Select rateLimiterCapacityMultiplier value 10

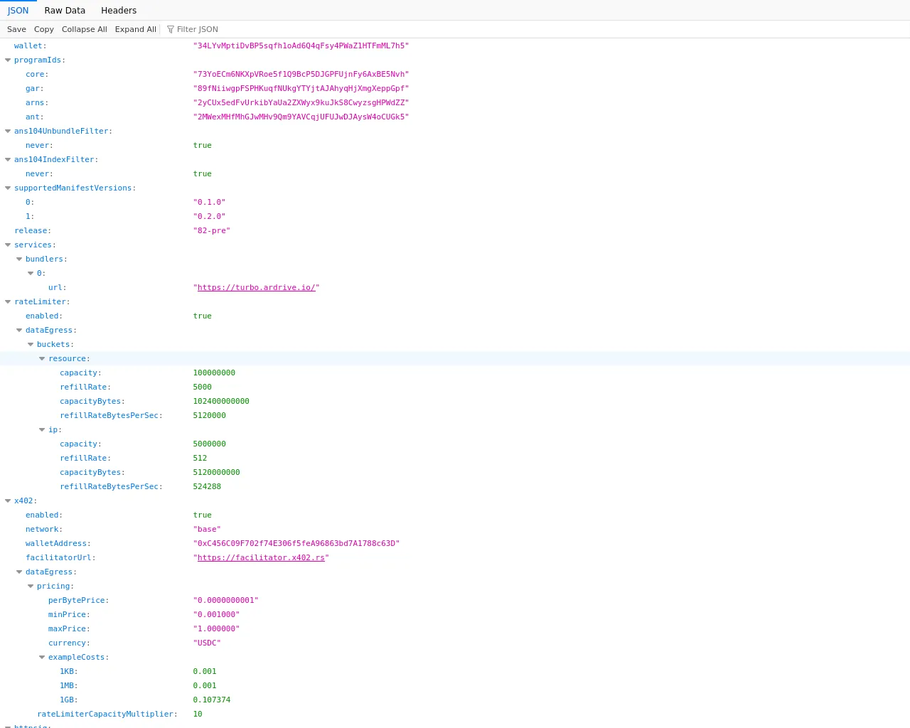[x=198, y=714]
